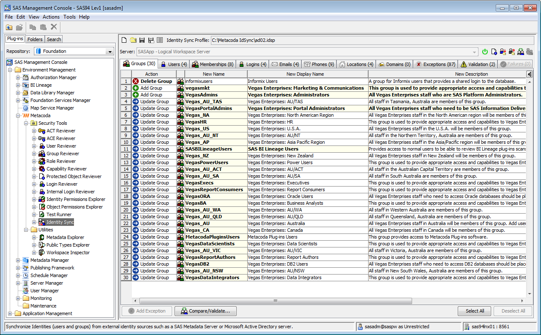Click the user icon beside sasadm@saspw in status bar
Screen dimensions: 541x335
pyautogui.click(x=360, y=327)
